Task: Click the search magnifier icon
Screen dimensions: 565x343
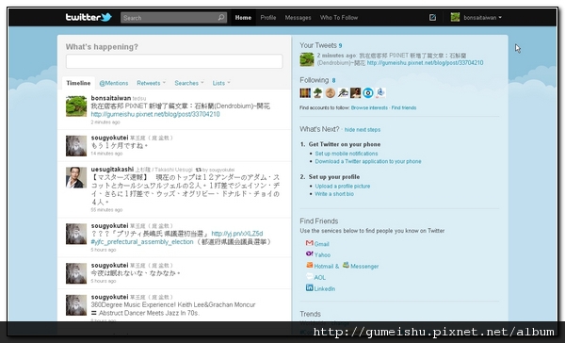Action: (221, 17)
